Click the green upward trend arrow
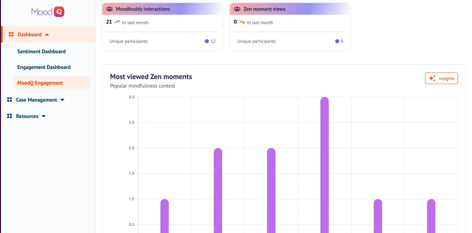 click(x=117, y=22)
